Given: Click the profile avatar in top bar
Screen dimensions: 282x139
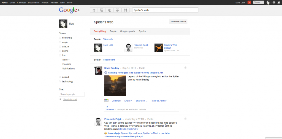Looking at the screenshot, I should pos(268,2).
